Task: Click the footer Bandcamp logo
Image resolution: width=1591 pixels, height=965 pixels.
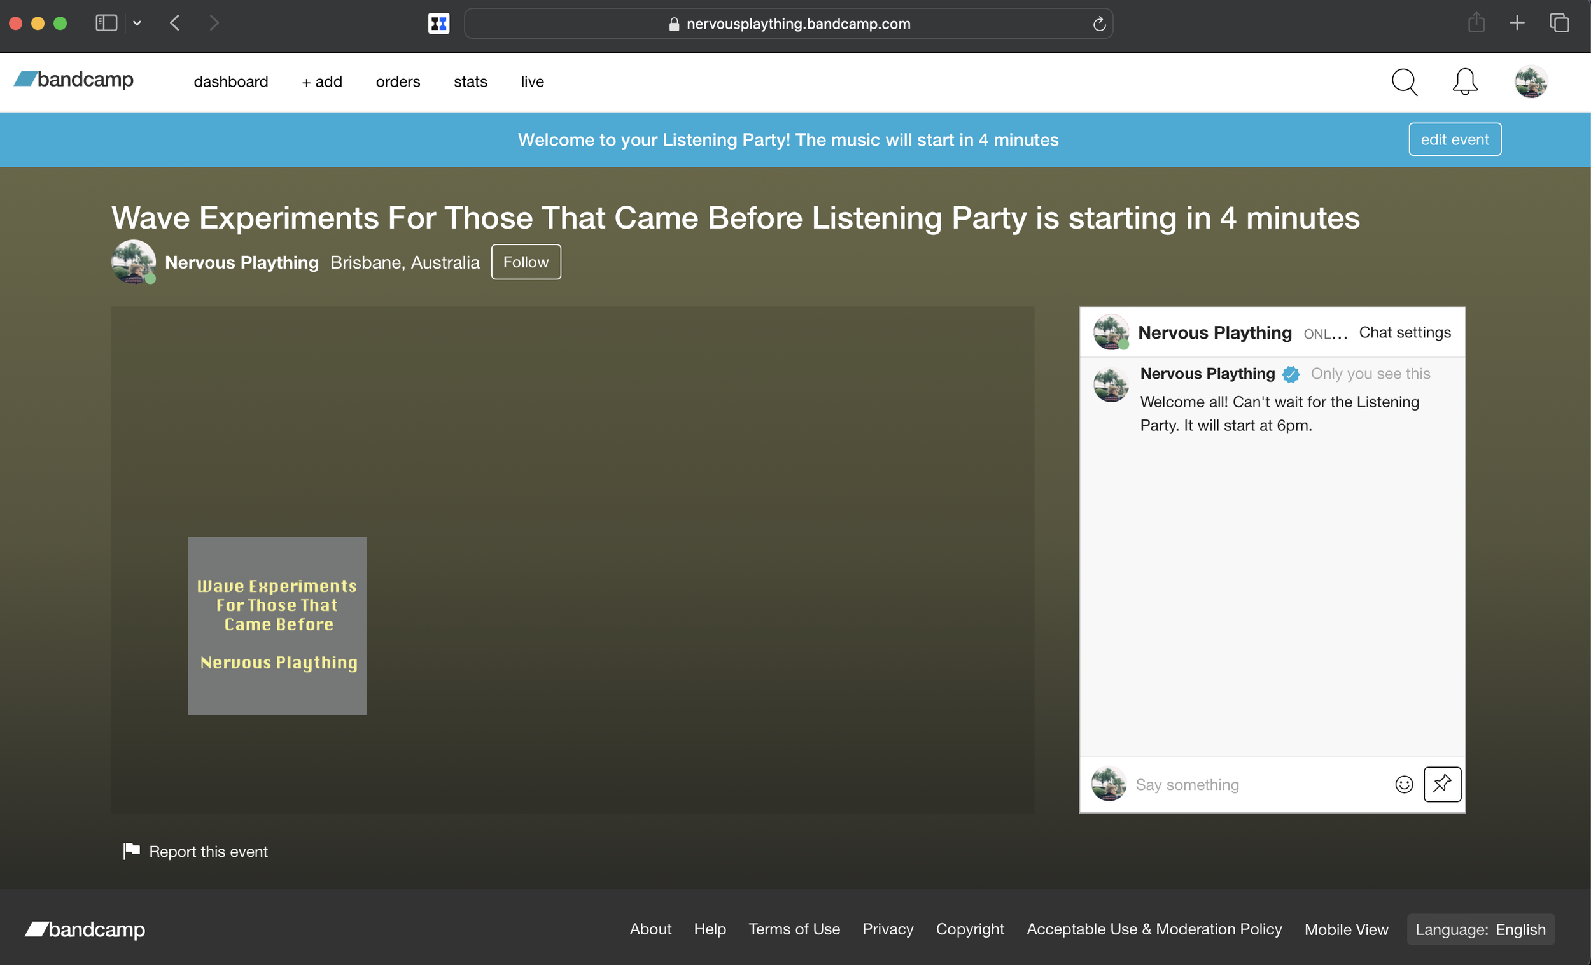Action: [x=85, y=929]
